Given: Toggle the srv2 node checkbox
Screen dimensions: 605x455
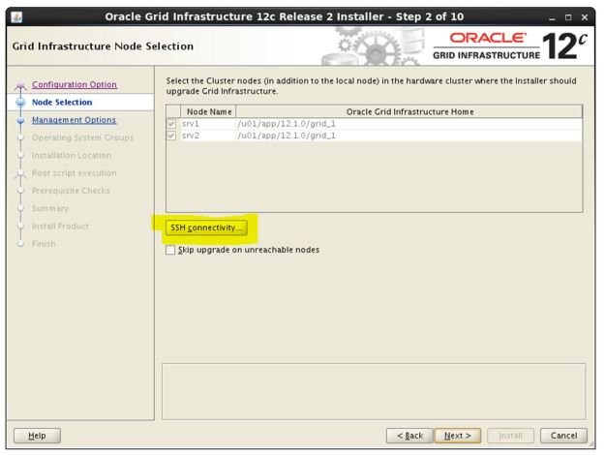Looking at the screenshot, I should 172,135.
